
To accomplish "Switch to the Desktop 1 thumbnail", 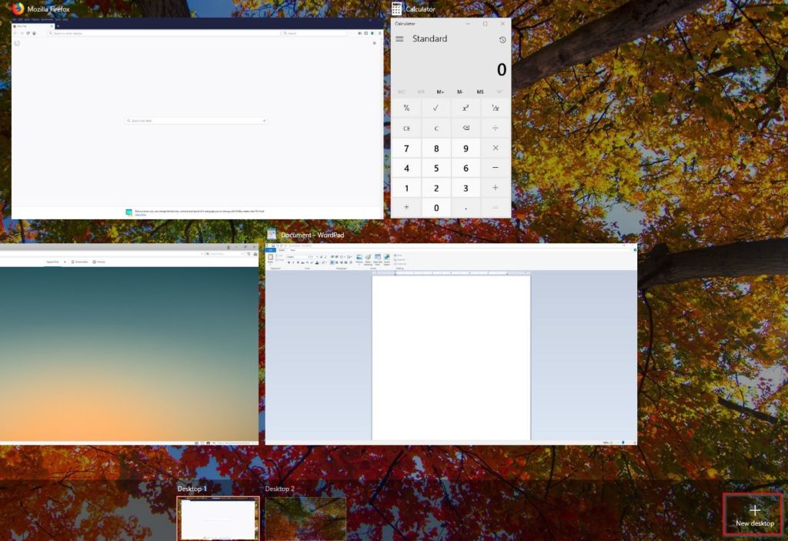I will click(x=218, y=519).
